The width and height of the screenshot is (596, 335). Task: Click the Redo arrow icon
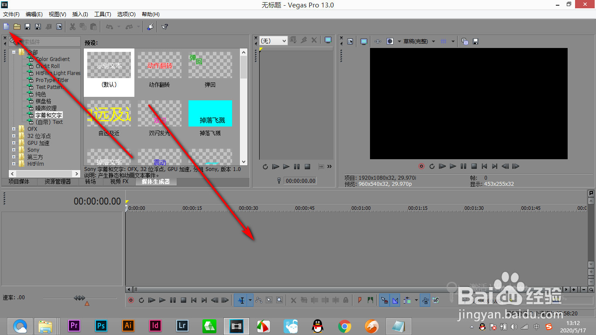[x=129, y=27]
